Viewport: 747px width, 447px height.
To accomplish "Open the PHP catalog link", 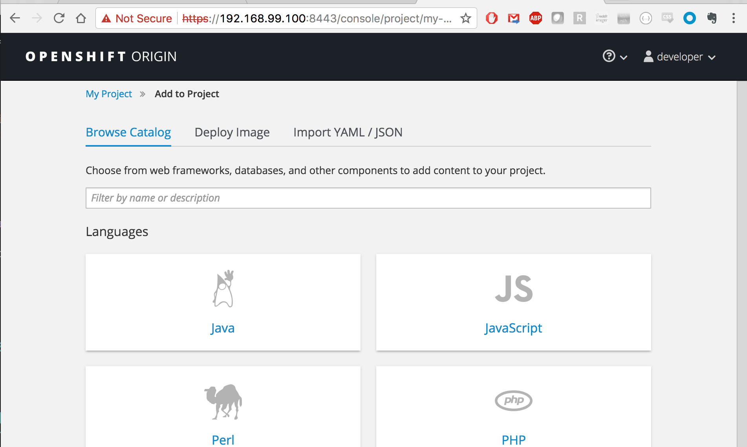I will point(514,440).
